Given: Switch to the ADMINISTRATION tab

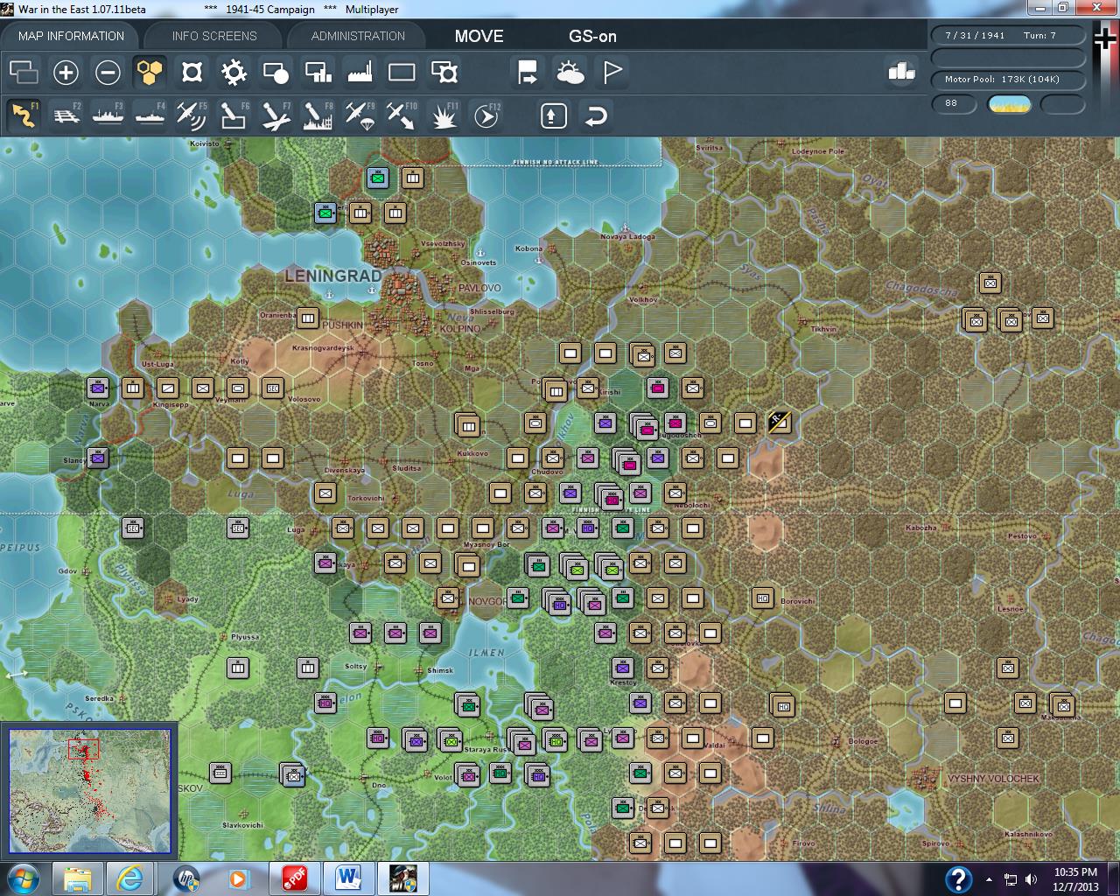Looking at the screenshot, I should [x=358, y=36].
